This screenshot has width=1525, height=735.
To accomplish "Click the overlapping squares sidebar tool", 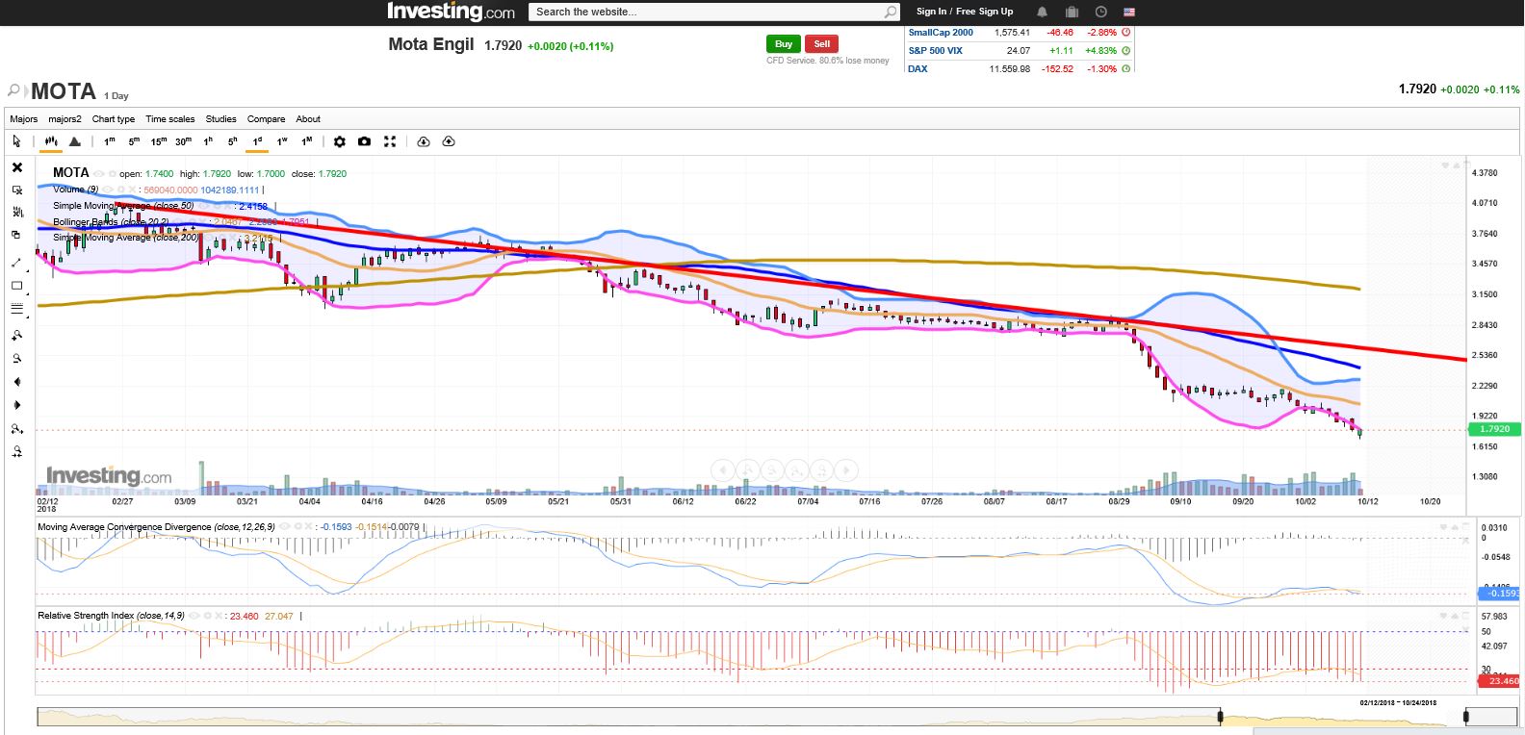I will (x=16, y=235).
